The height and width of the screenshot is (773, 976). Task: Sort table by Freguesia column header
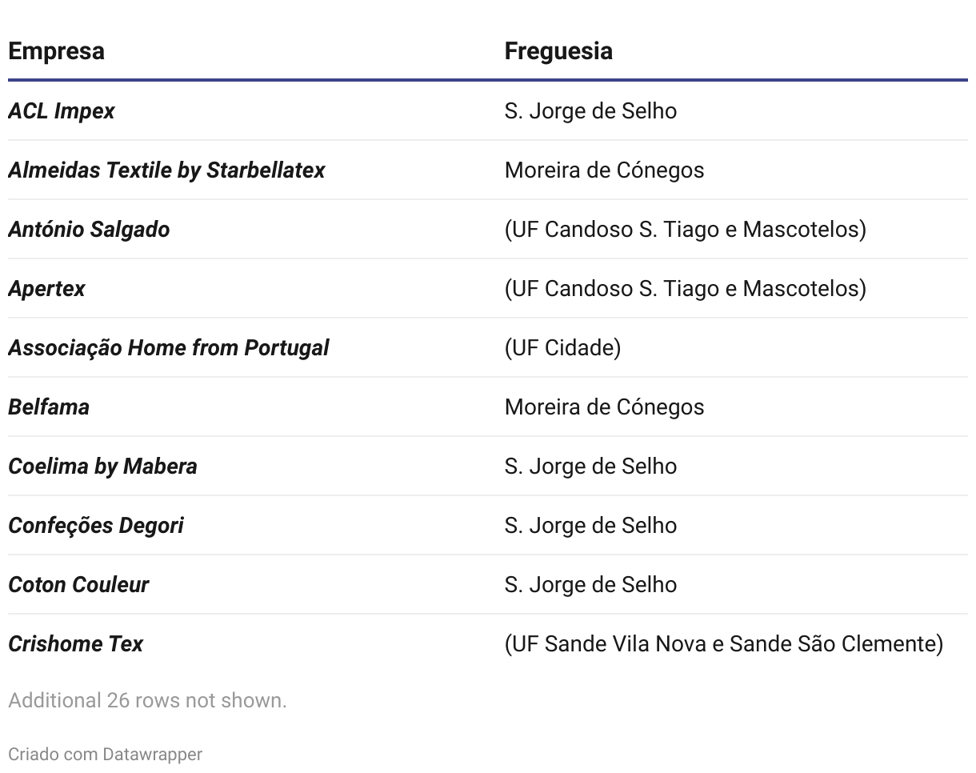tap(558, 51)
